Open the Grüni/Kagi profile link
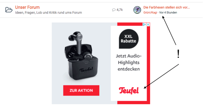This screenshot has width=204, height=112. tap(150, 13)
